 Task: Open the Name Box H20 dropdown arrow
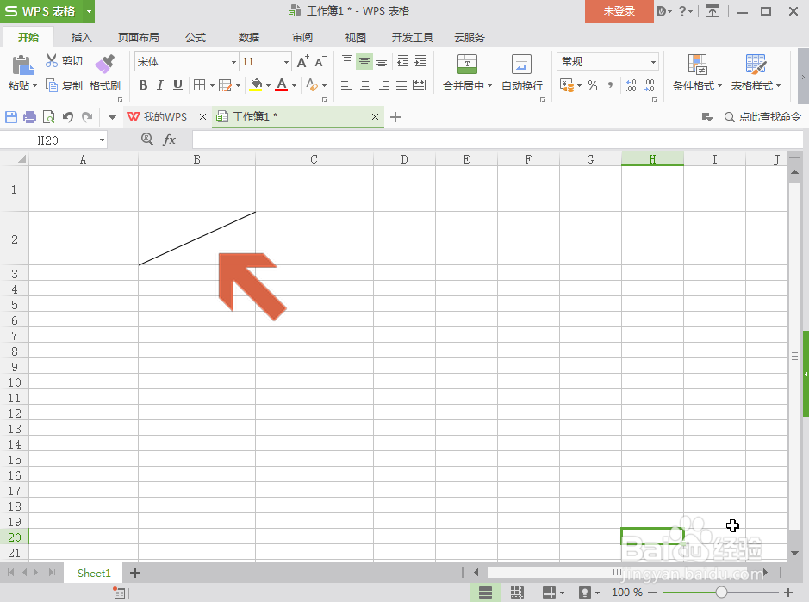[x=102, y=140]
